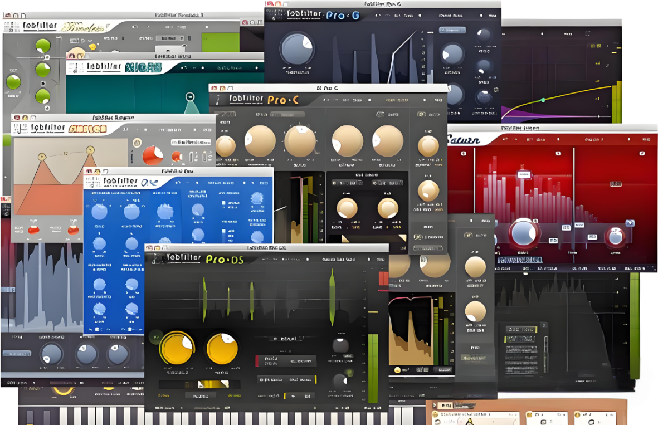The height and width of the screenshot is (425, 658).
Task: Click the logo icon in the Pro-C header
Action: [217, 100]
